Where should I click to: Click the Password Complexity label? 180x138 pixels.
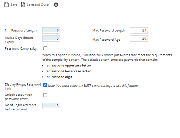21,48
